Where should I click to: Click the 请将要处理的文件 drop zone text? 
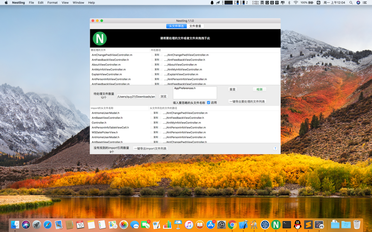[185, 38]
